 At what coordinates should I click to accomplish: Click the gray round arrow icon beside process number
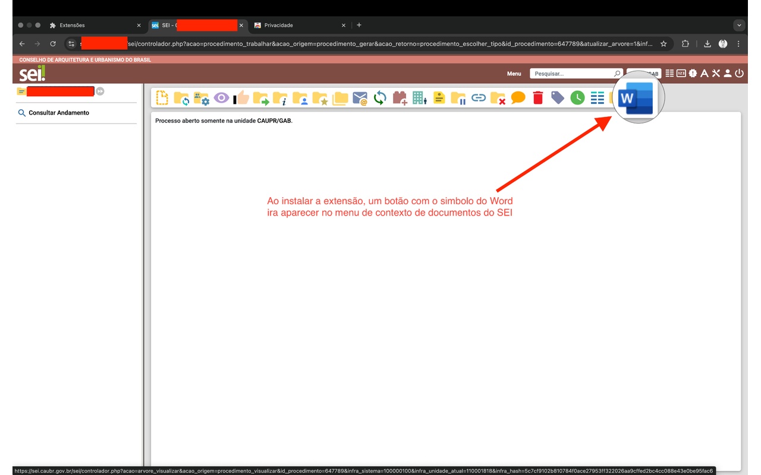(x=100, y=91)
